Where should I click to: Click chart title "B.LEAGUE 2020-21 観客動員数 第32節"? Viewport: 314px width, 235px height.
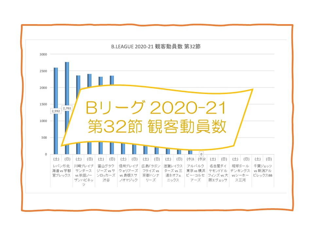click(156, 47)
